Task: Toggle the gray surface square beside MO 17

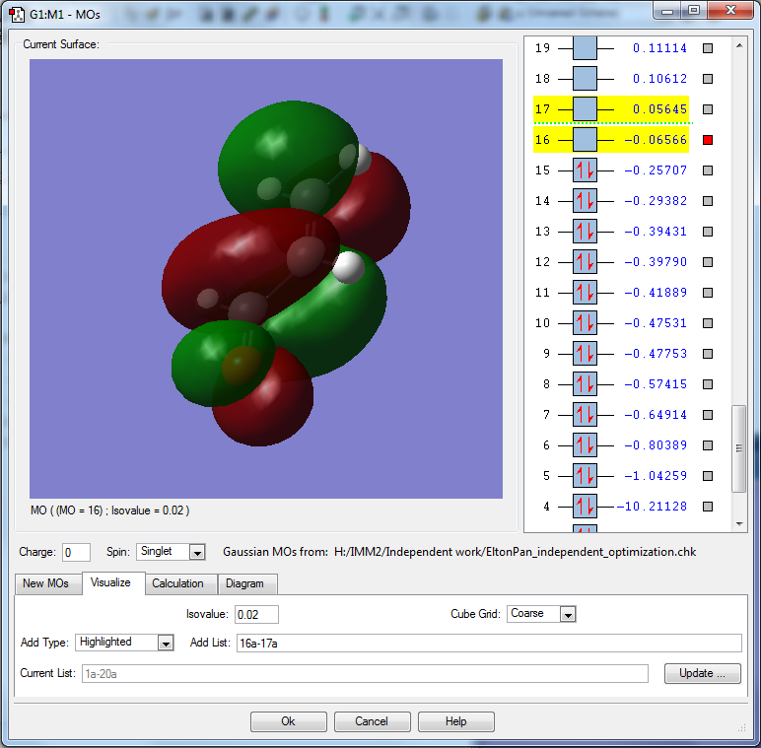Action: point(707,109)
